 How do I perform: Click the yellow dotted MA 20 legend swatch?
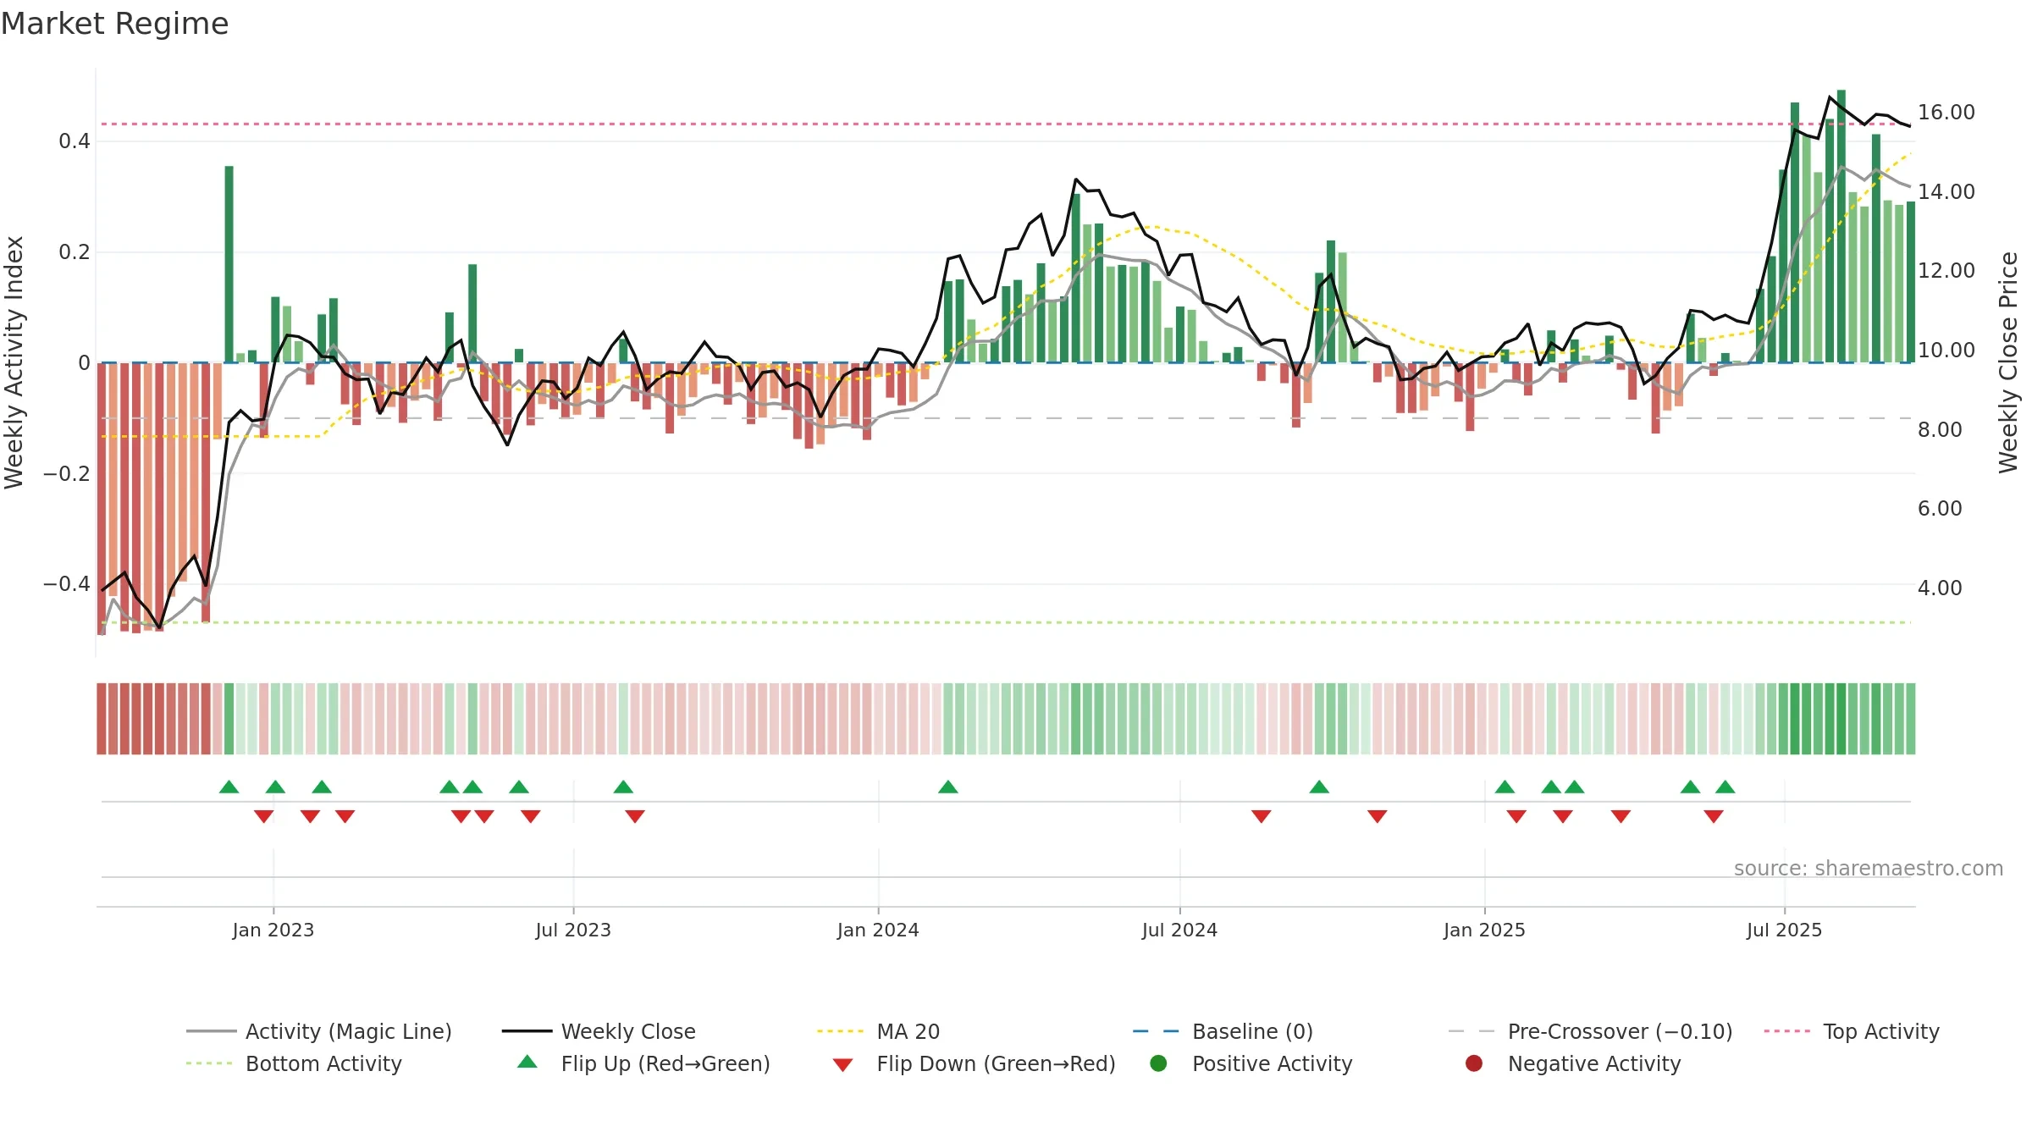[x=840, y=1031]
